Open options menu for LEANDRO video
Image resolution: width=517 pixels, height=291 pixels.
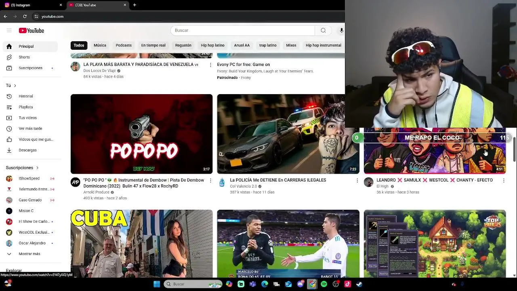504,180
